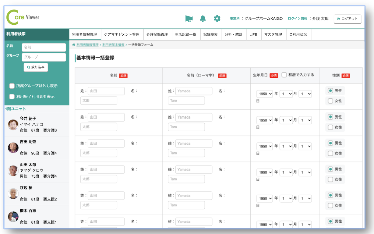Open the notification bell icon
Screen dimensions: 374x234
coord(203,19)
